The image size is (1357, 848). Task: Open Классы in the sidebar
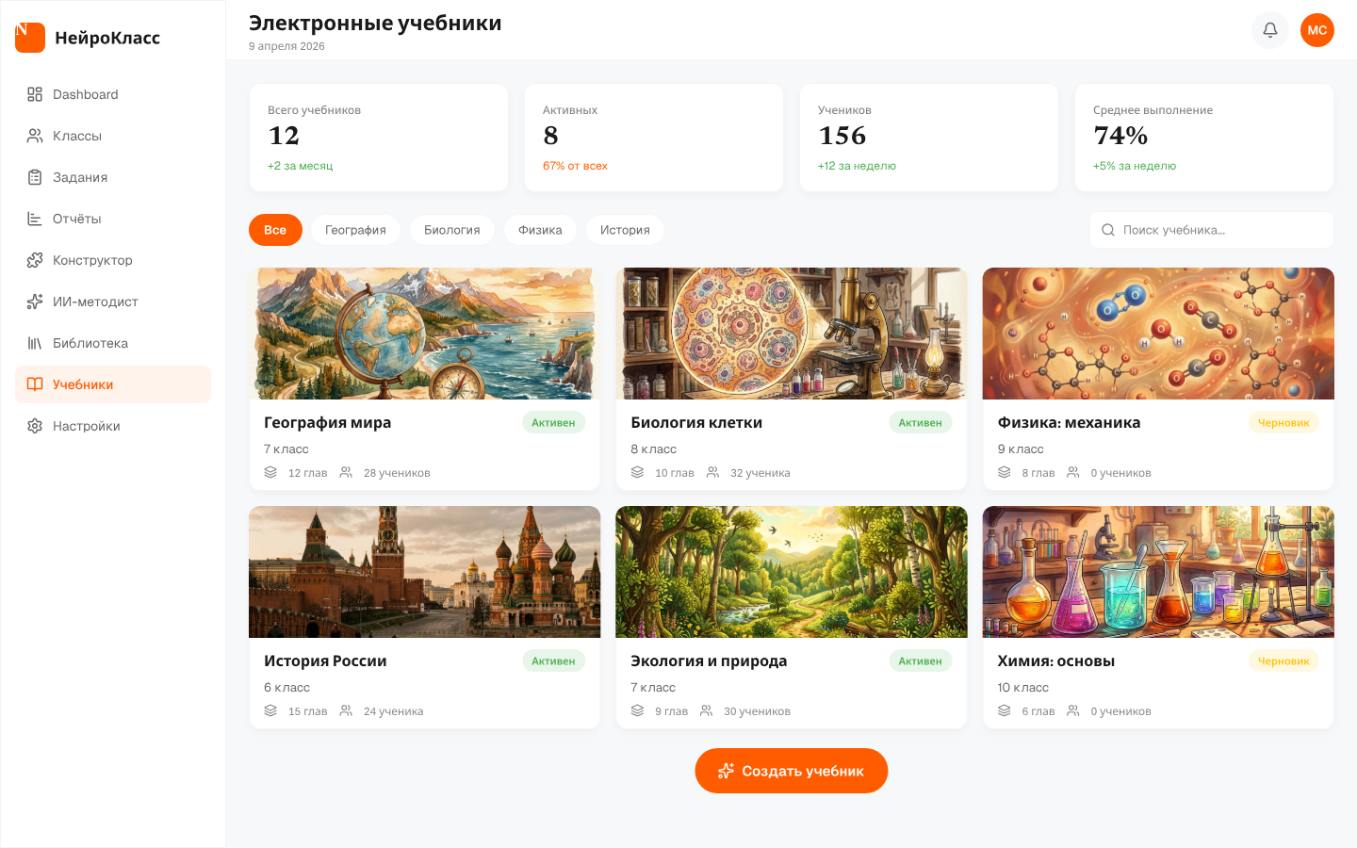[x=77, y=136]
